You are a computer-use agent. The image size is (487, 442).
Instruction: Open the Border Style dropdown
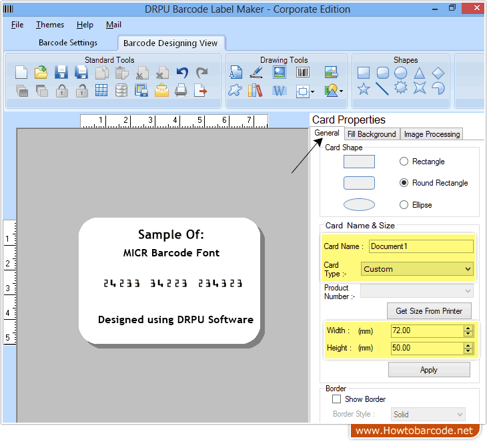428,414
